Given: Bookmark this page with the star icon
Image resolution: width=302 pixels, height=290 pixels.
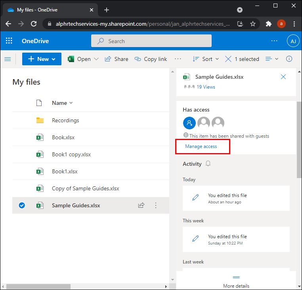Looking at the screenshot, I should click(x=253, y=24).
